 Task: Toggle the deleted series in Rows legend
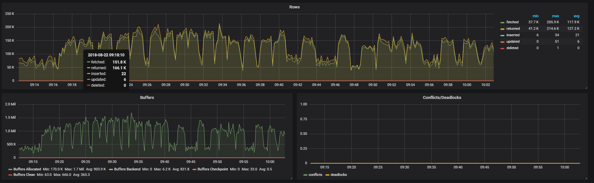[x=512, y=48]
